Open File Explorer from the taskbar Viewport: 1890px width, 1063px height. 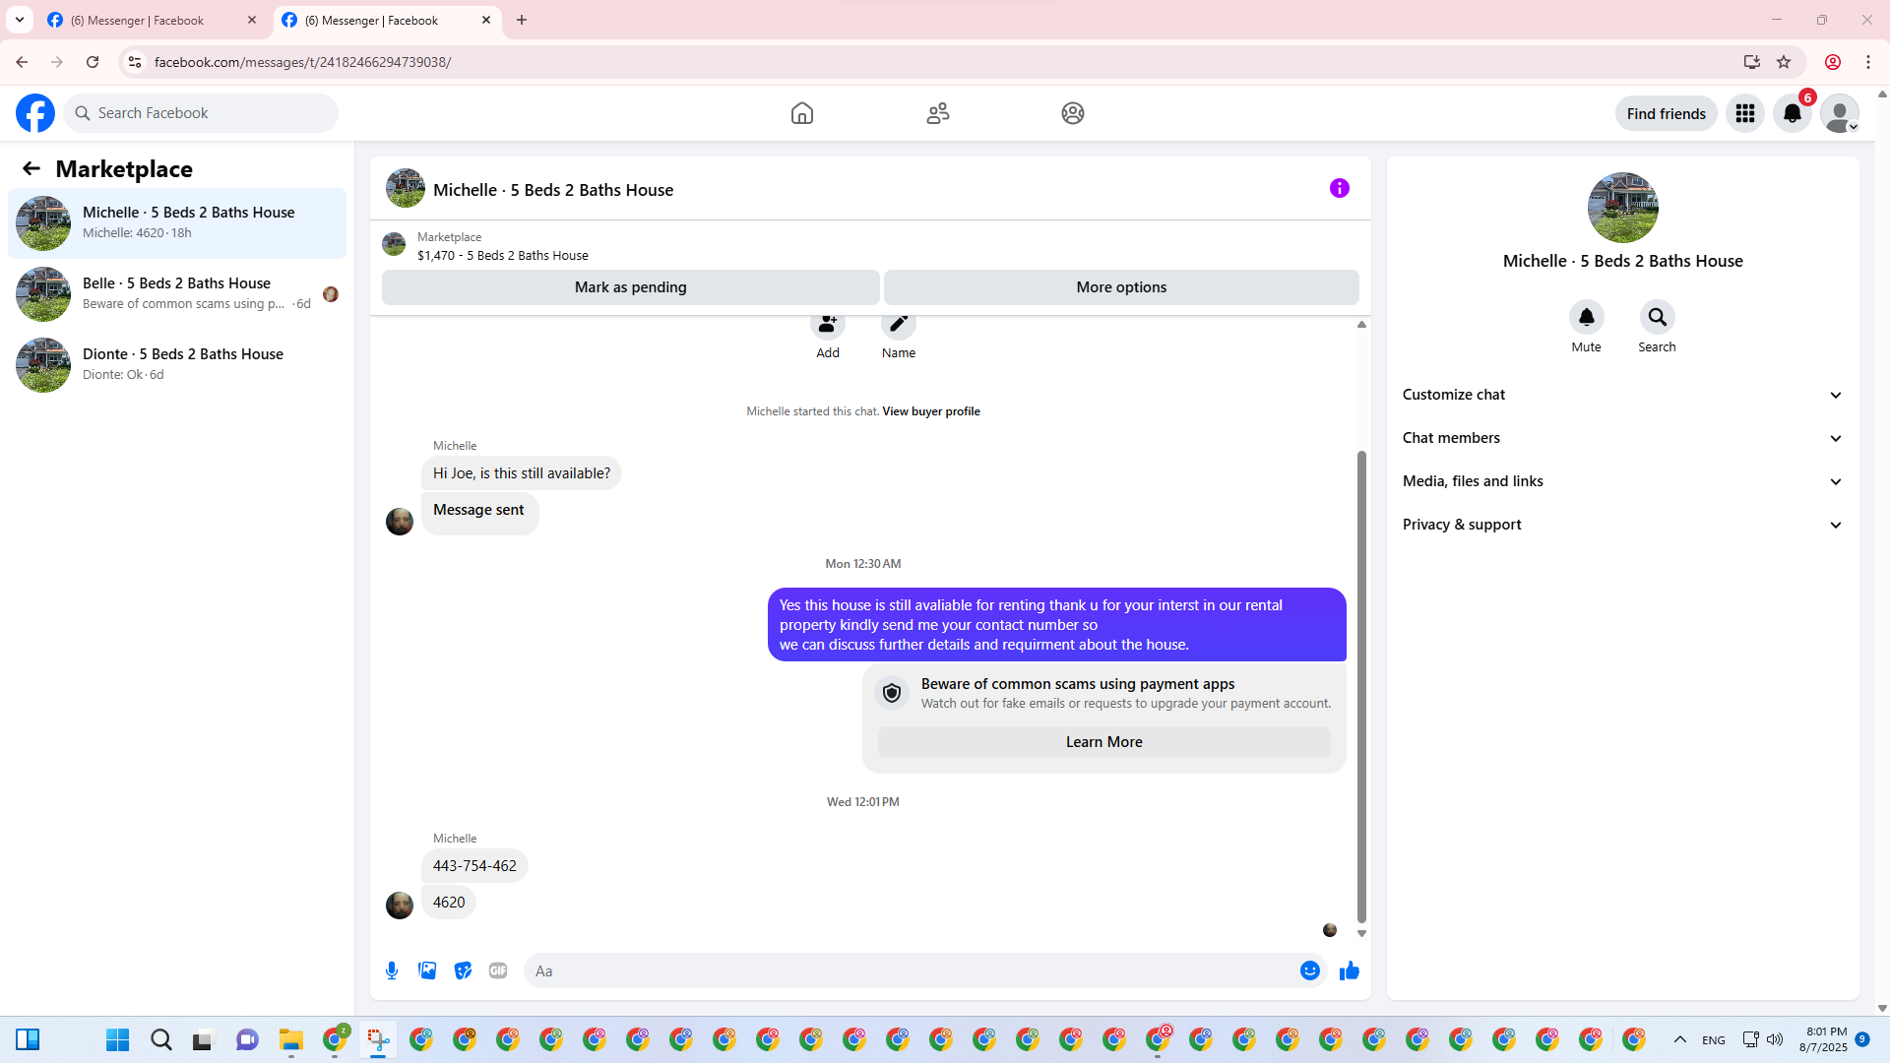coord(290,1039)
